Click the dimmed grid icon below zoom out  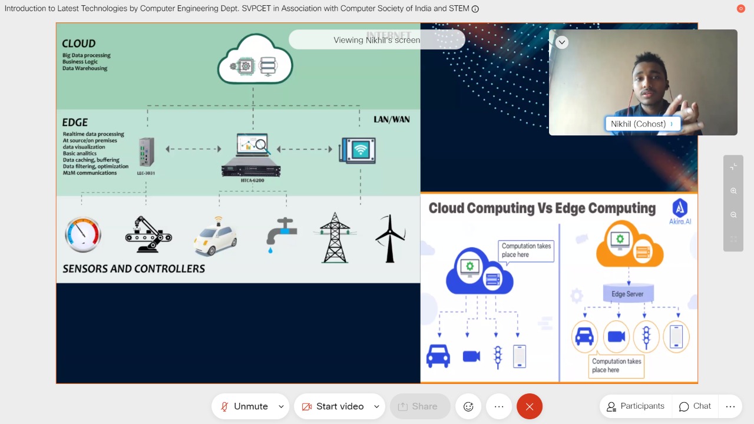[x=733, y=239]
